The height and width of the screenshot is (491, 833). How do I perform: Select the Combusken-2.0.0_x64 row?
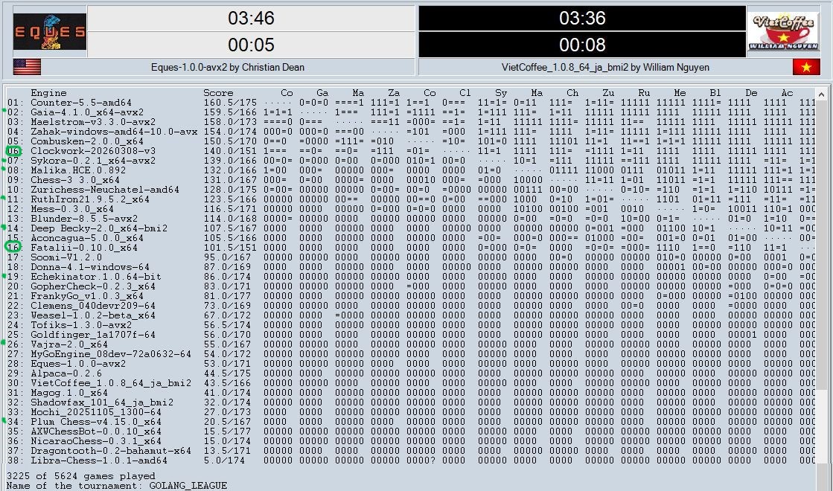tap(410, 141)
